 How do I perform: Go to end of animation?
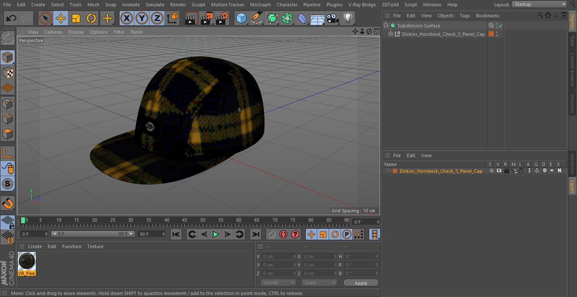tap(255, 234)
